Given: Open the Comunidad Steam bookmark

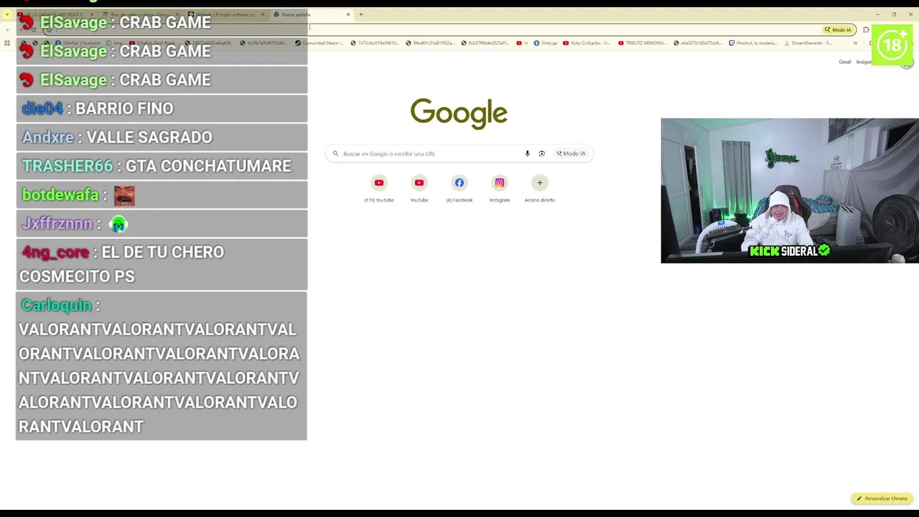Looking at the screenshot, I should 319,43.
